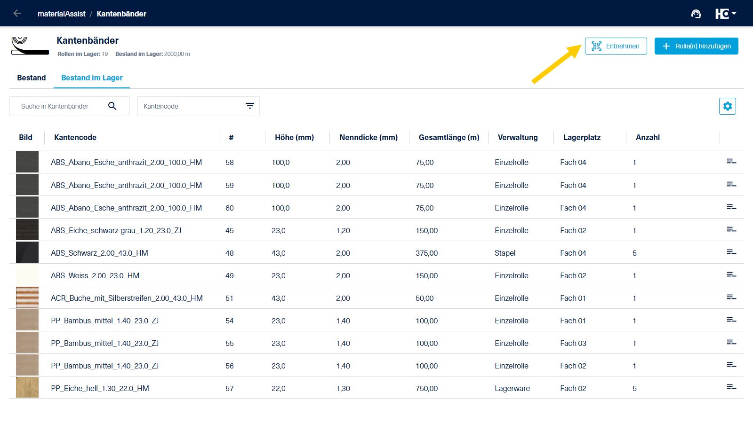Click the Entnehmen button
The width and height of the screenshot is (753, 423).
(616, 46)
